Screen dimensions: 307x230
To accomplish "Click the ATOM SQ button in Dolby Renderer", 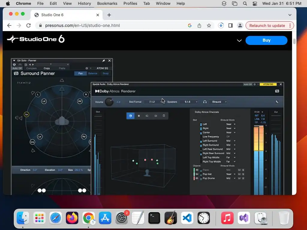I will pos(268,84).
